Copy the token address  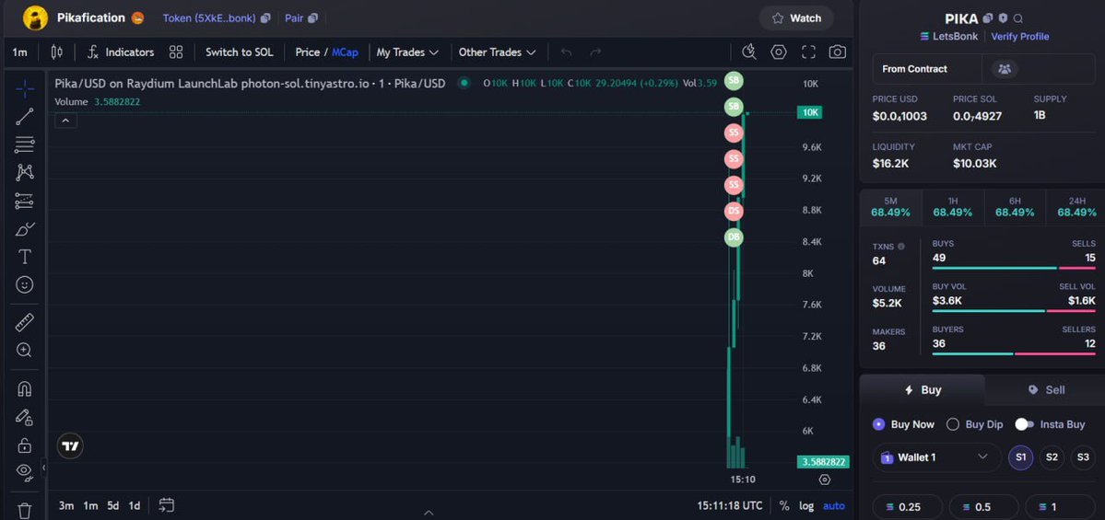click(x=265, y=18)
